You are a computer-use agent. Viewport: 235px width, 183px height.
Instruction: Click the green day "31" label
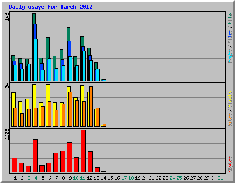[x=220, y=178]
